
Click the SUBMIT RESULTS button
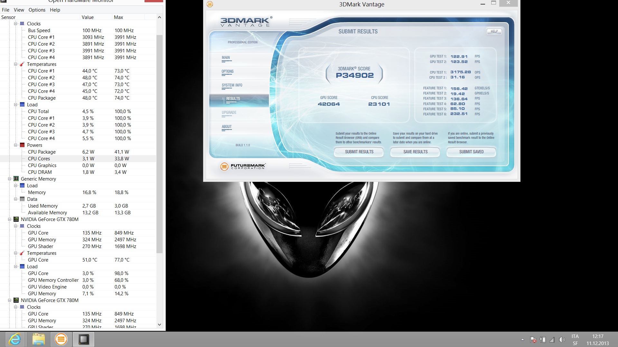click(x=359, y=152)
